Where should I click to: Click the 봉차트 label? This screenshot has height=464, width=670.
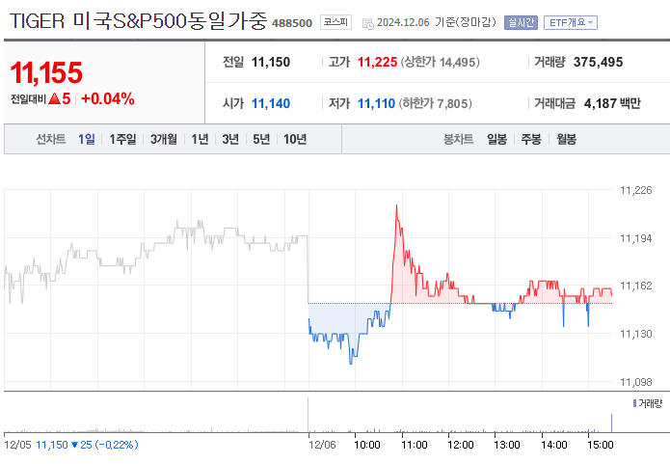tap(459, 139)
